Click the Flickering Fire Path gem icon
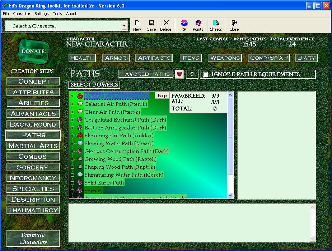 click(x=80, y=135)
